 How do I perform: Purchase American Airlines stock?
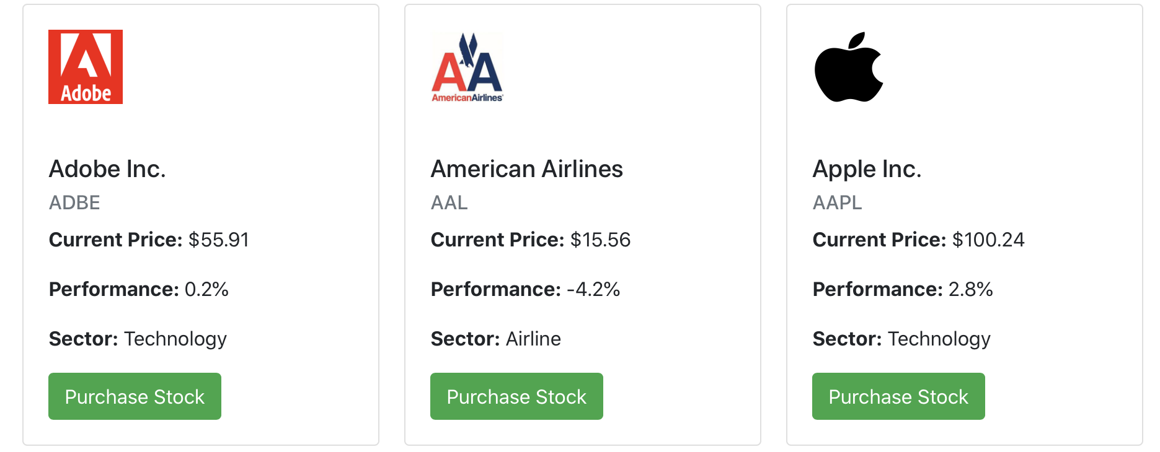516,396
